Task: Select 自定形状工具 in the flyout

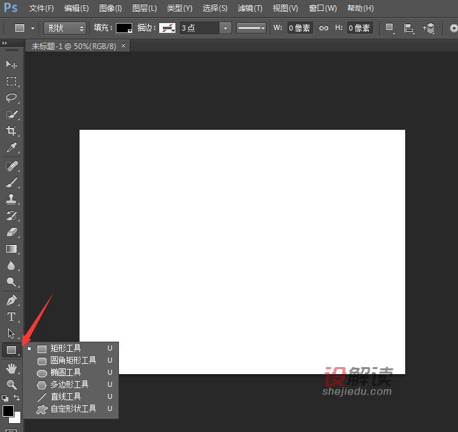Action: tap(73, 408)
